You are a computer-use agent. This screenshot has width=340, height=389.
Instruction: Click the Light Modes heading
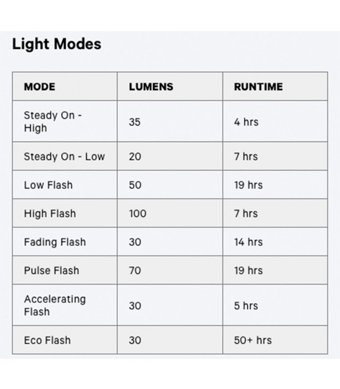coord(56,44)
